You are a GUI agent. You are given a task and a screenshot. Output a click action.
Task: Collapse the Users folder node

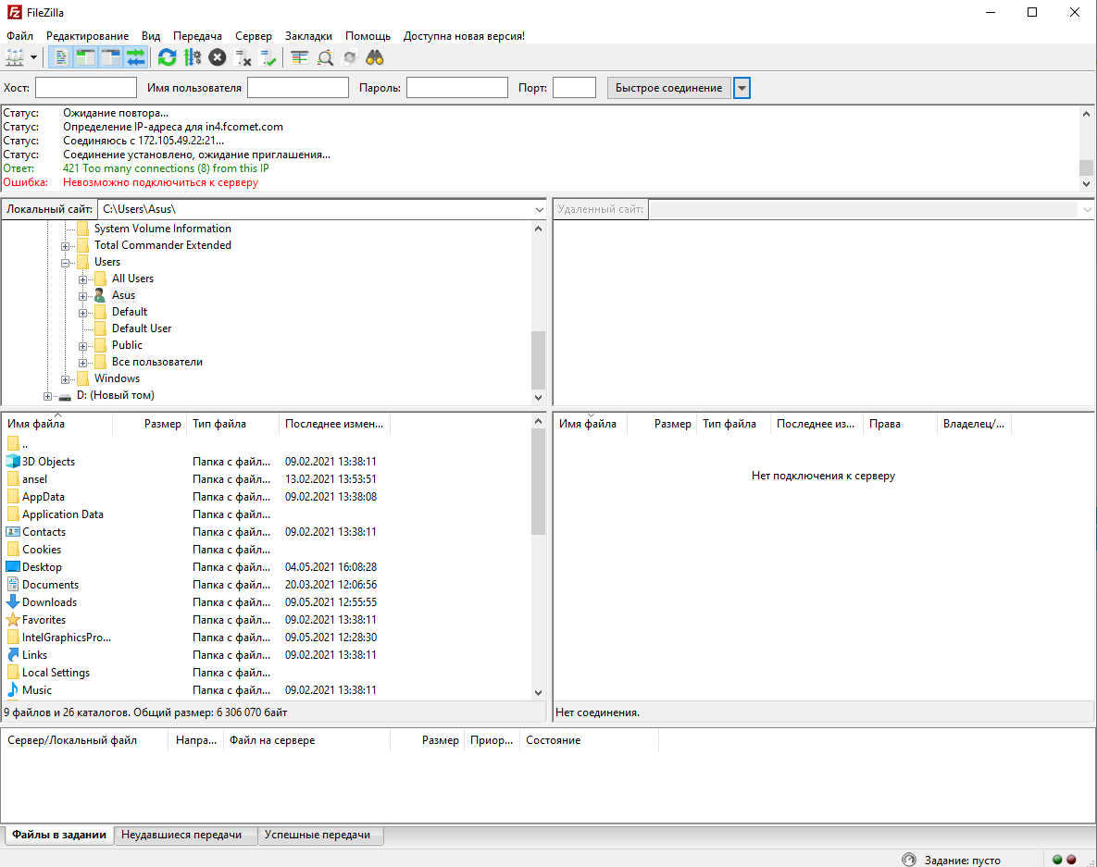coord(65,263)
